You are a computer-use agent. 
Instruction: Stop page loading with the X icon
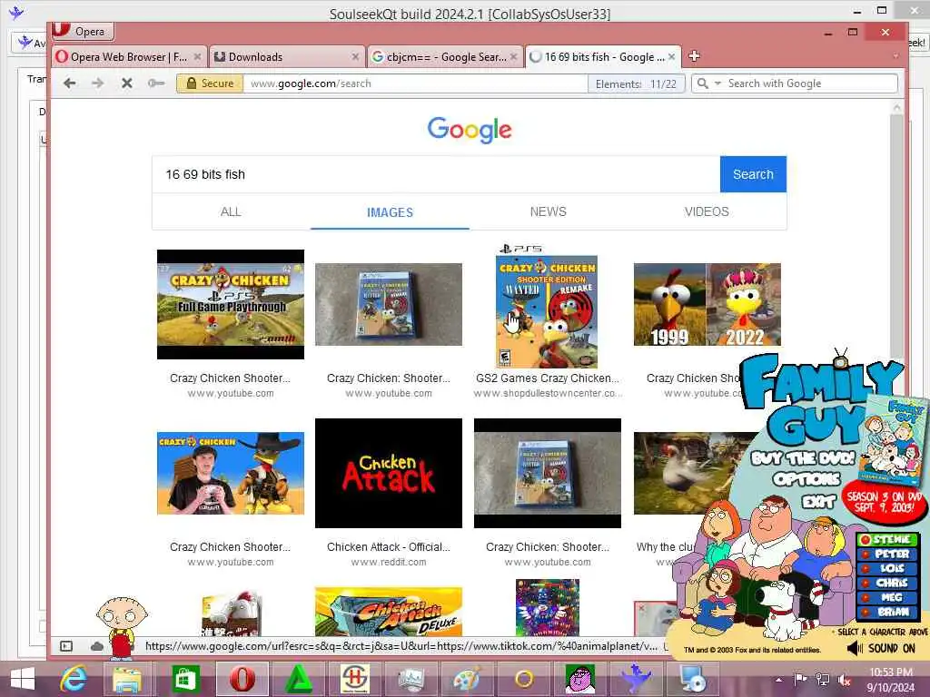click(x=126, y=83)
